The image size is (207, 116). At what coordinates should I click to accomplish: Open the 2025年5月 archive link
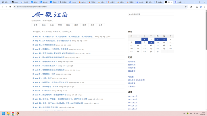click(133, 103)
